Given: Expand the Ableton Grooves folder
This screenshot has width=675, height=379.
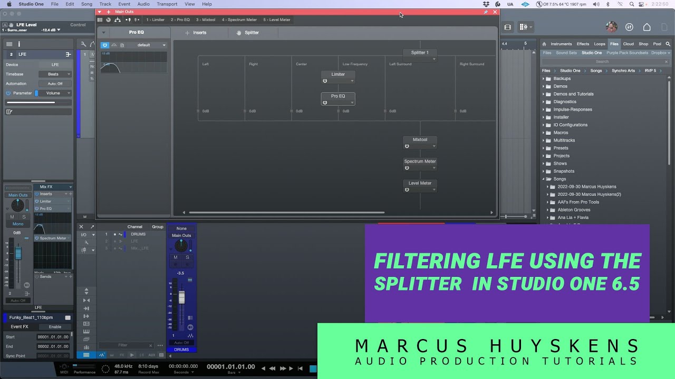Looking at the screenshot, I should (x=548, y=210).
